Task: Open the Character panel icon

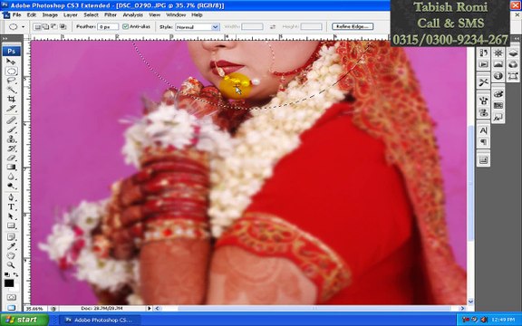Action: tap(483, 130)
